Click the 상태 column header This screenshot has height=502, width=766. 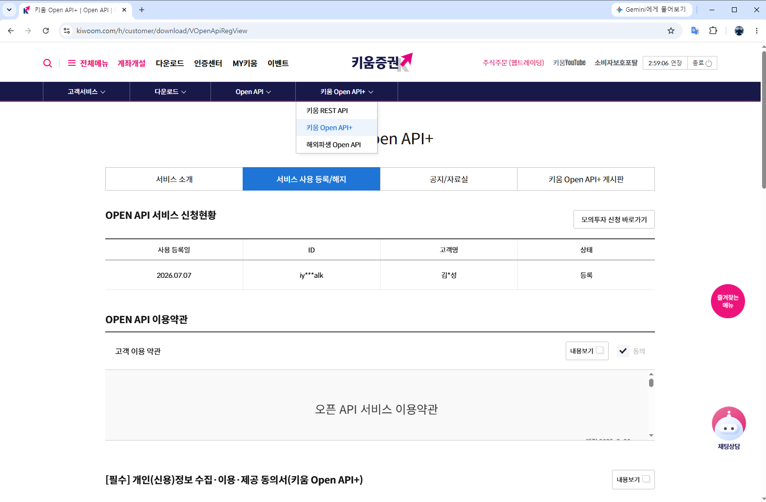(x=586, y=250)
